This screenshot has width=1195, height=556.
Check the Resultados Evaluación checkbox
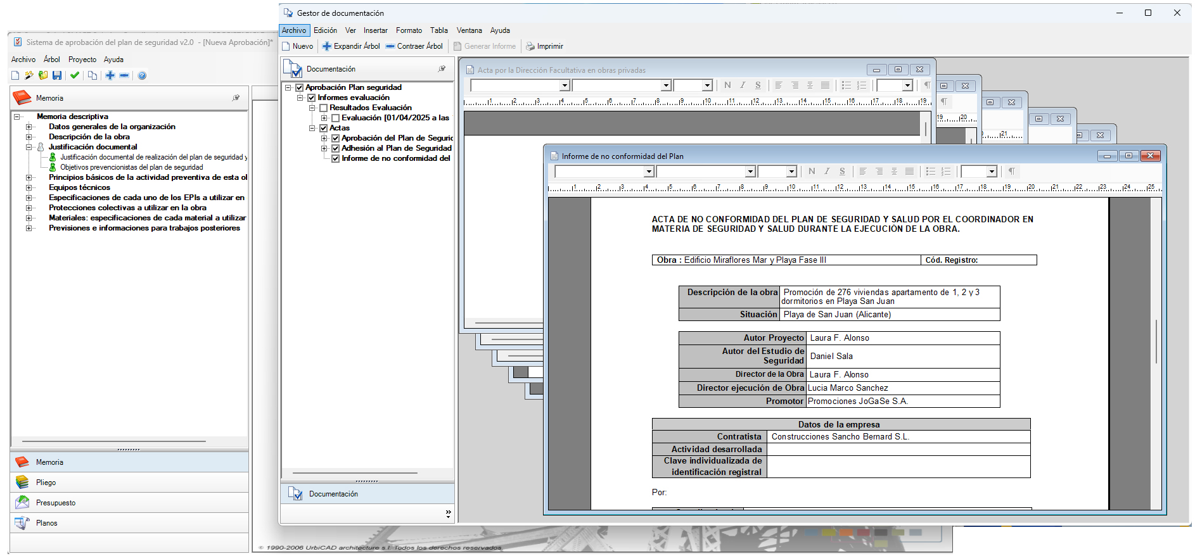323,108
